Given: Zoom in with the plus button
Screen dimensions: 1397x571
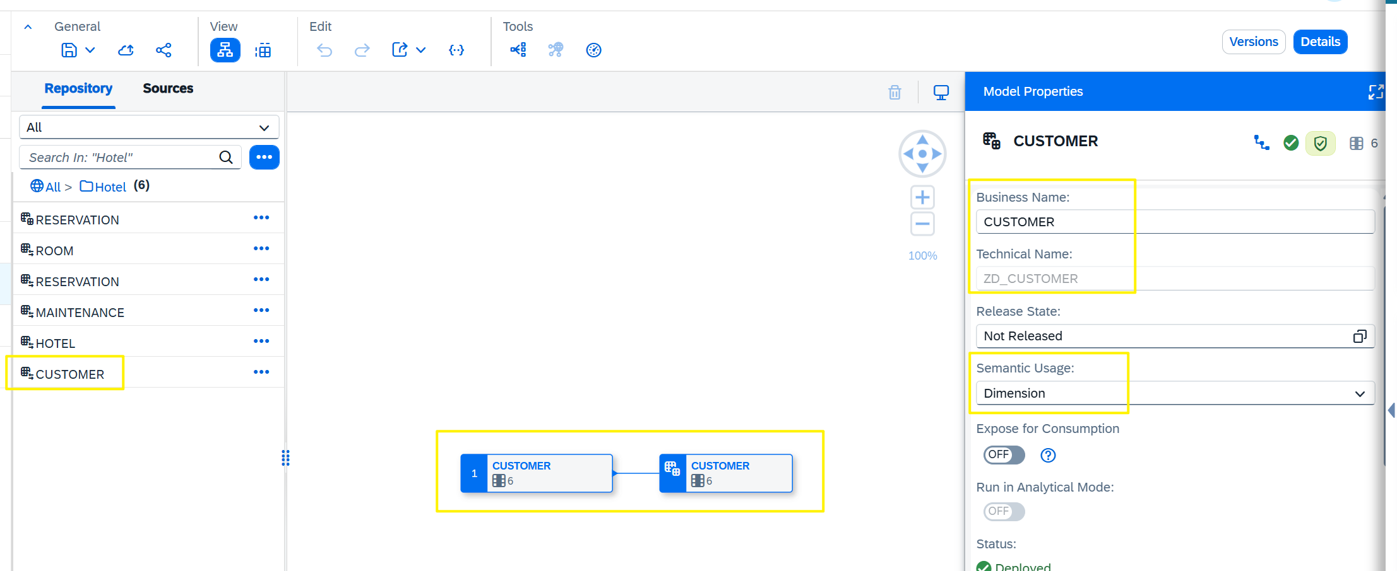Looking at the screenshot, I should [x=922, y=197].
